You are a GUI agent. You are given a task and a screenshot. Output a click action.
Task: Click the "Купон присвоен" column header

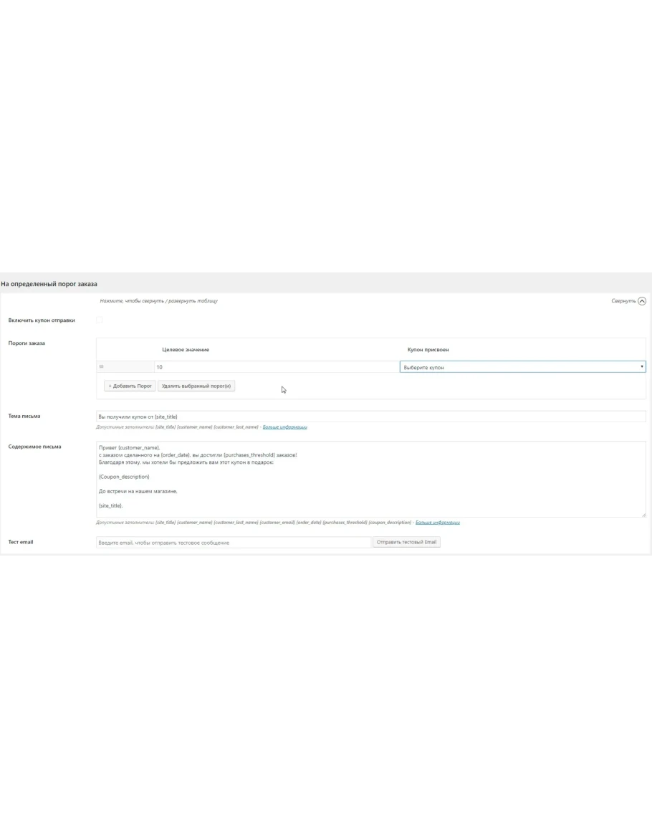click(x=428, y=349)
